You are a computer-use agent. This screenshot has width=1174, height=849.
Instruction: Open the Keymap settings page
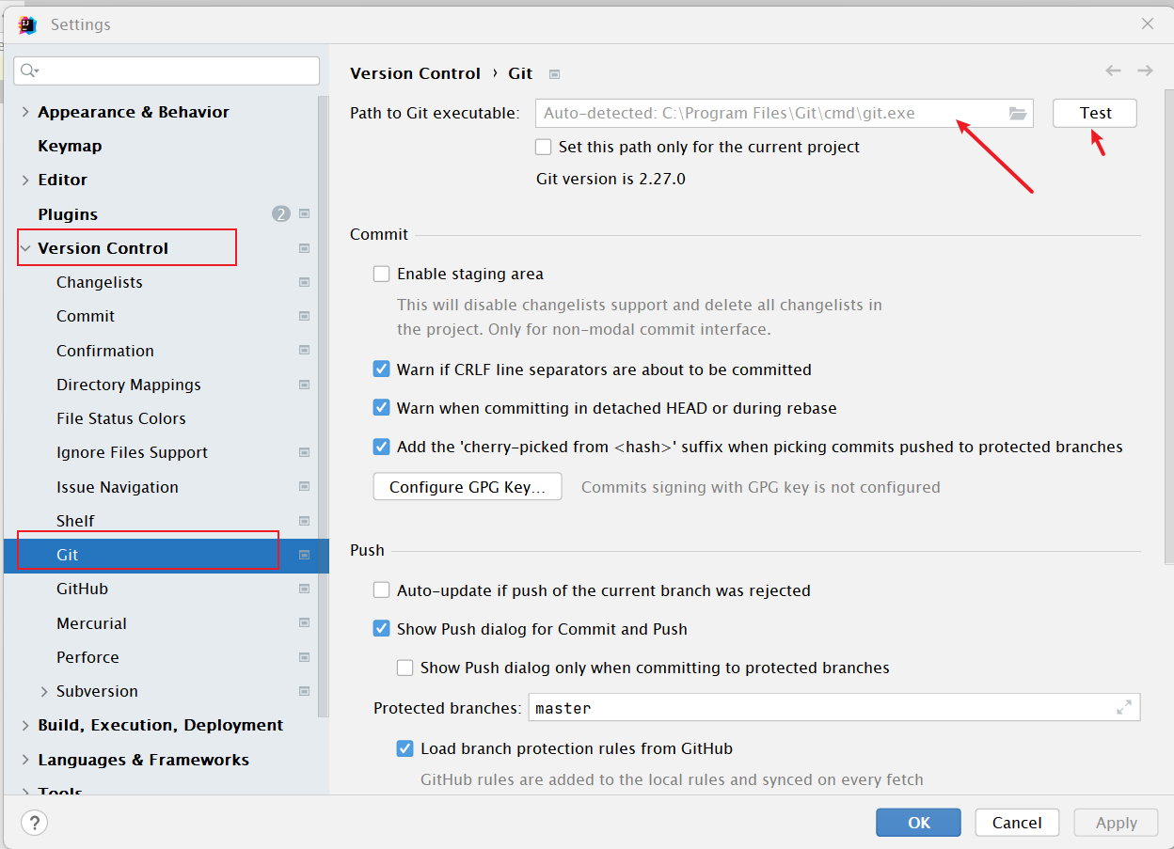(x=70, y=146)
